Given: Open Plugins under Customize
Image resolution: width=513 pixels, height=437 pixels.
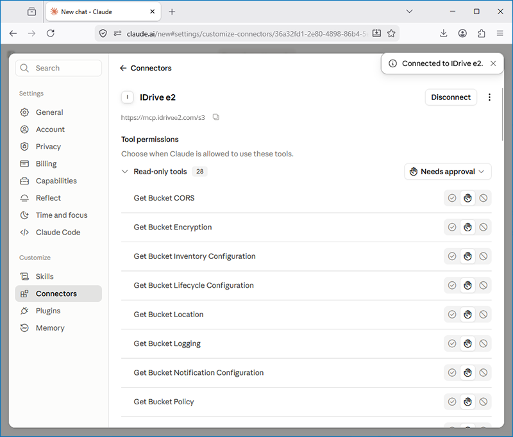Looking at the screenshot, I should click(x=58, y=311).
